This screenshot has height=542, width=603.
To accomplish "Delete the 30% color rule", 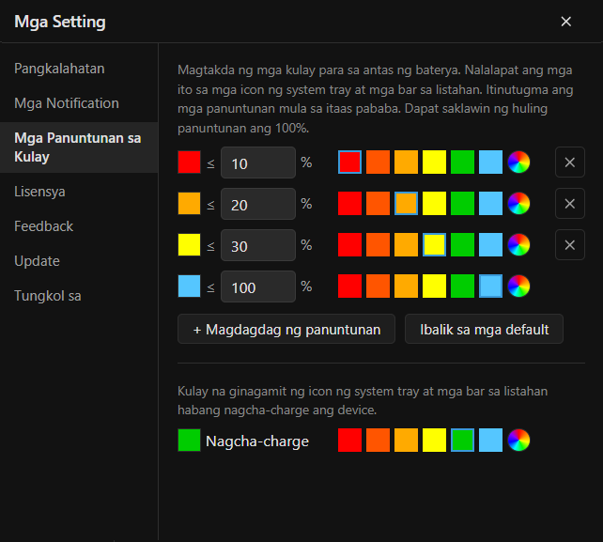I will point(570,244).
